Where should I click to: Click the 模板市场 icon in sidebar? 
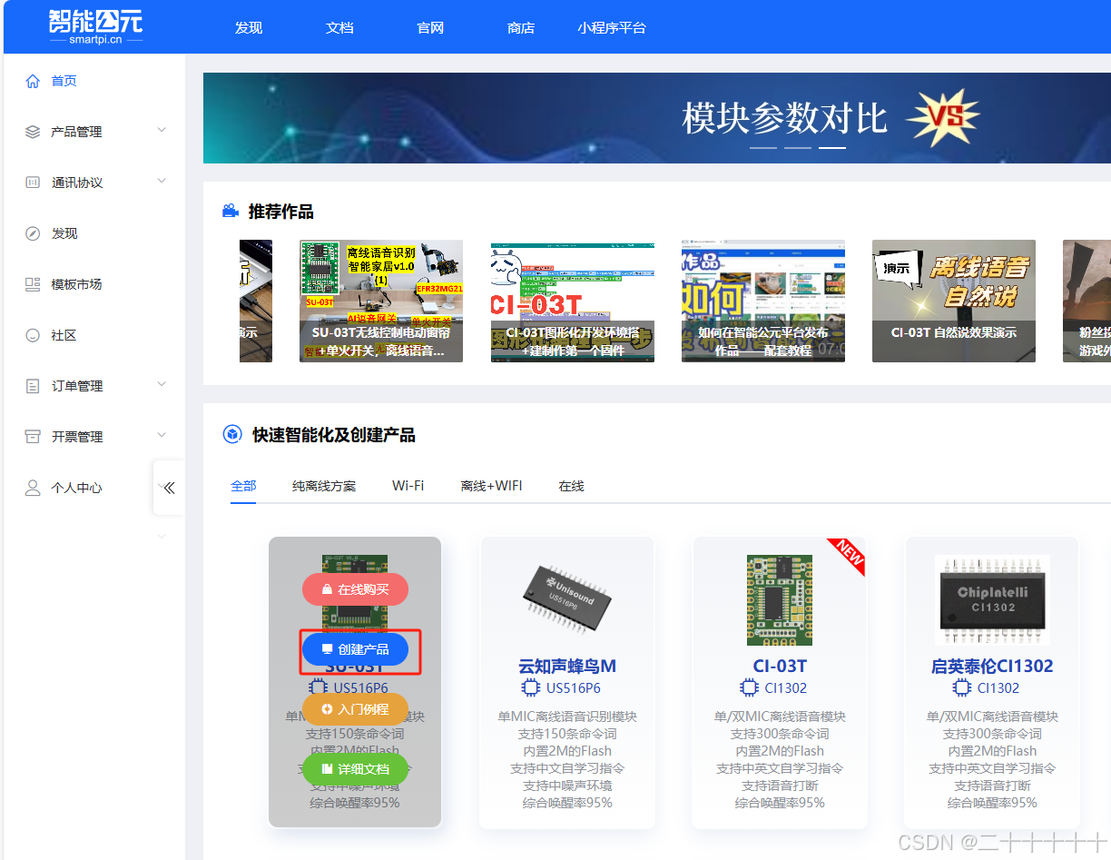[33, 284]
